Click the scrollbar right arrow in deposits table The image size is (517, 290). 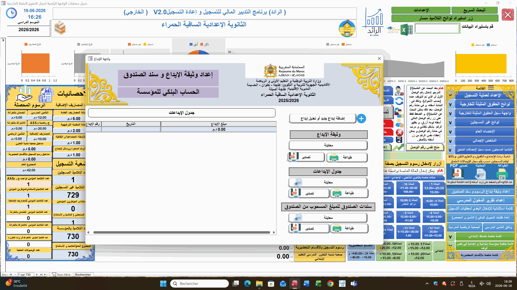point(274,233)
